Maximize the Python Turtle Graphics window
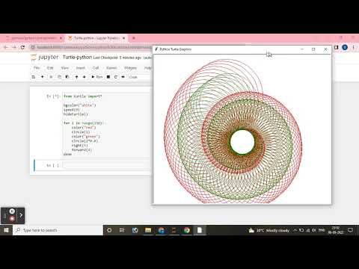 click(x=313, y=49)
